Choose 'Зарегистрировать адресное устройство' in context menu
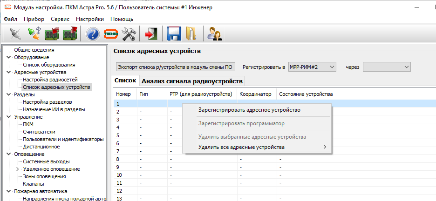Image resolution: width=436 pixels, height=201 pixels. tap(249, 110)
